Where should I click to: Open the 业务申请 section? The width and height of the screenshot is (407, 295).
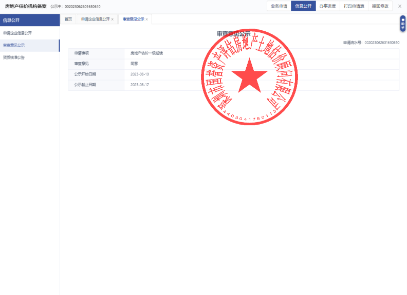point(279,6)
